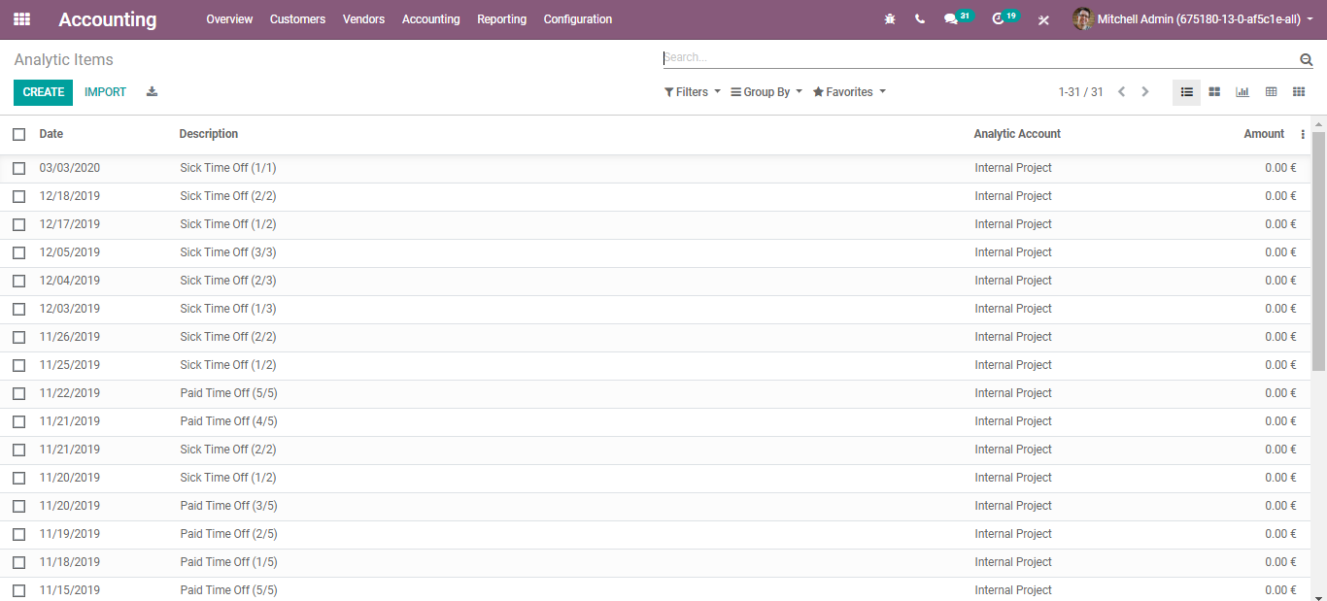This screenshot has height=601, width=1327.
Task: Go to next page arrow
Action: point(1145,92)
